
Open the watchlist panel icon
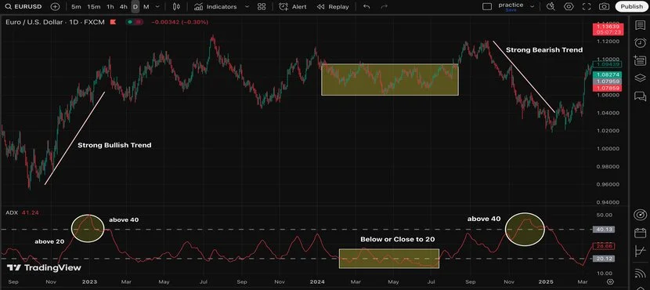pyautogui.click(x=640, y=25)
